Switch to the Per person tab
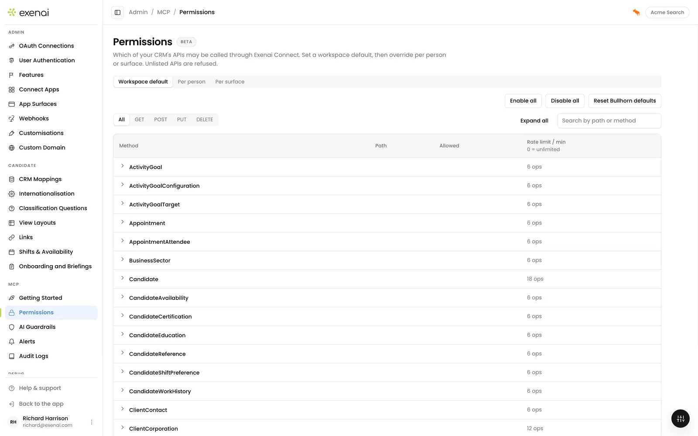 point(192,82)
